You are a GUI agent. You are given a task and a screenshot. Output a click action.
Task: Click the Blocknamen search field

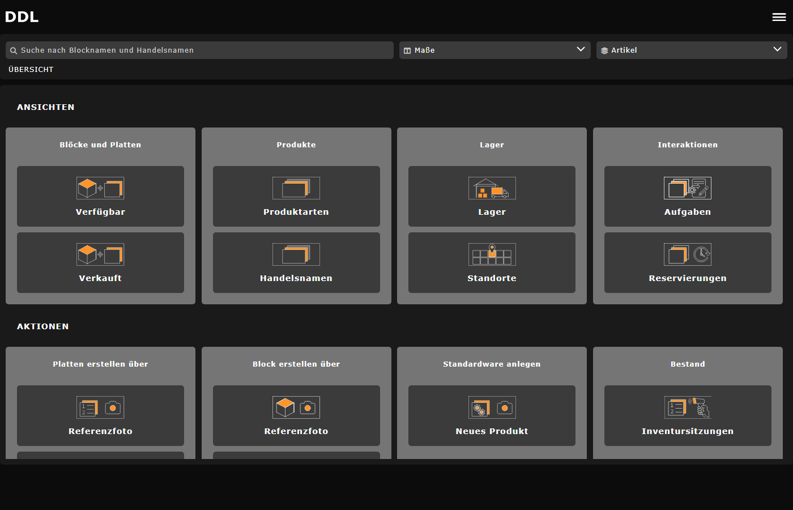(x=199, y=50)
